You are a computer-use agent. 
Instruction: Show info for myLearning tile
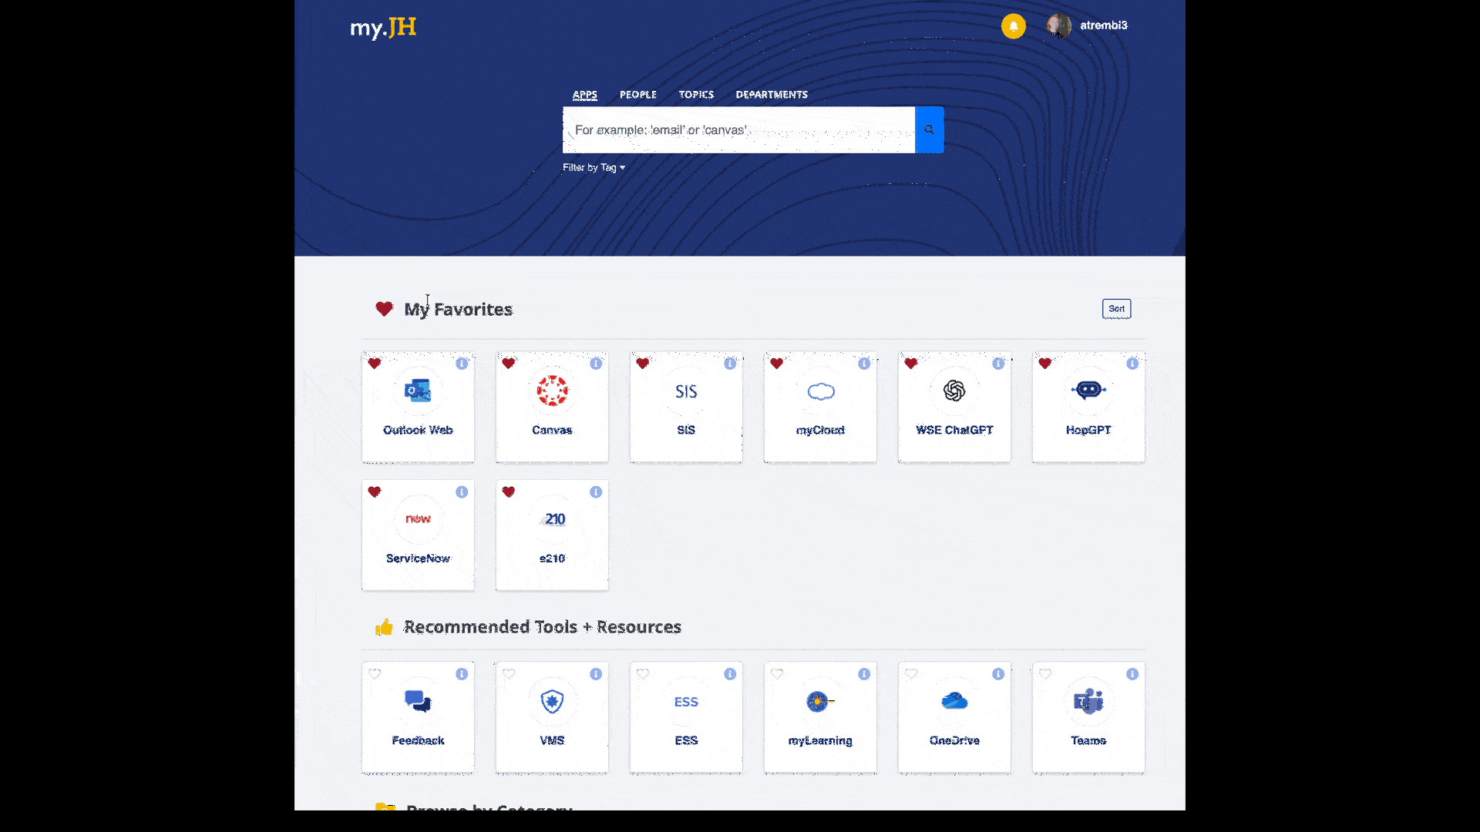(x=864, y=674)
